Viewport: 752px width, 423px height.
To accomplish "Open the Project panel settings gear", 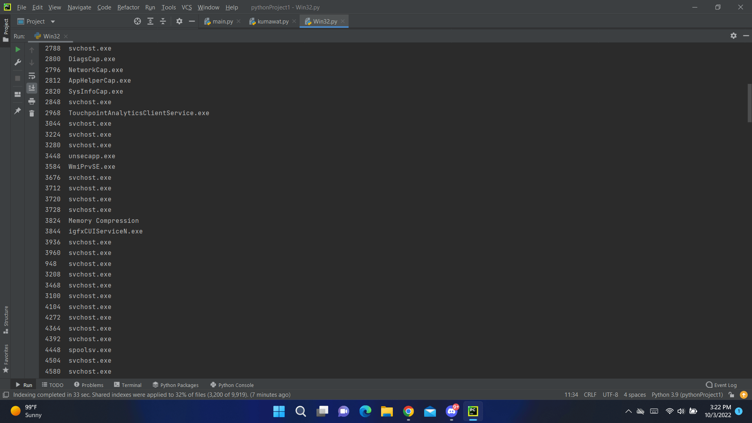I will pyautogui.click(x=179, y=21).
